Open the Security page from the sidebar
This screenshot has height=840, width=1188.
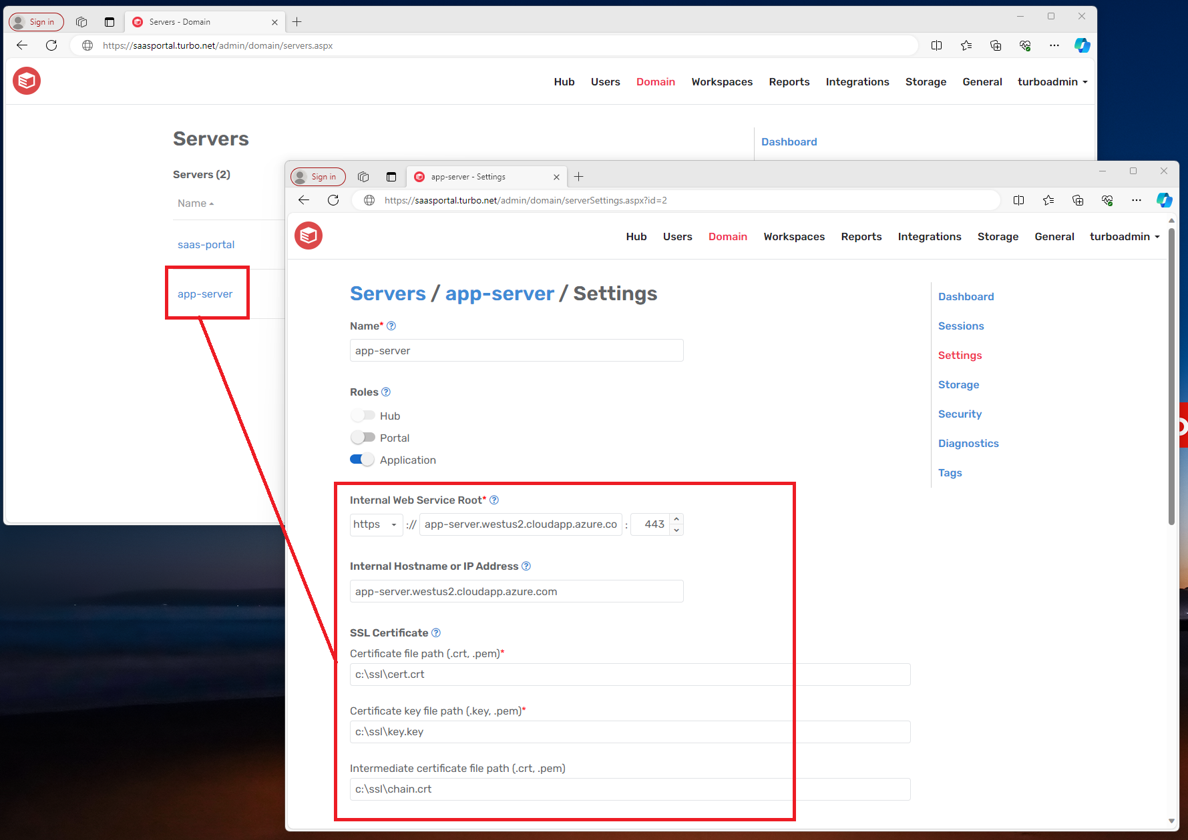pos(960,414)
